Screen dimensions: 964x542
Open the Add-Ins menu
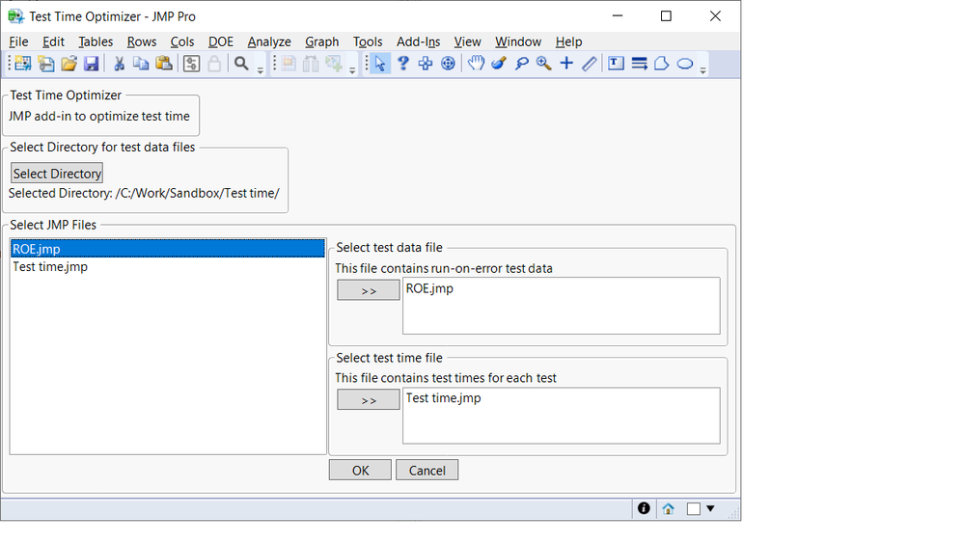418,41
